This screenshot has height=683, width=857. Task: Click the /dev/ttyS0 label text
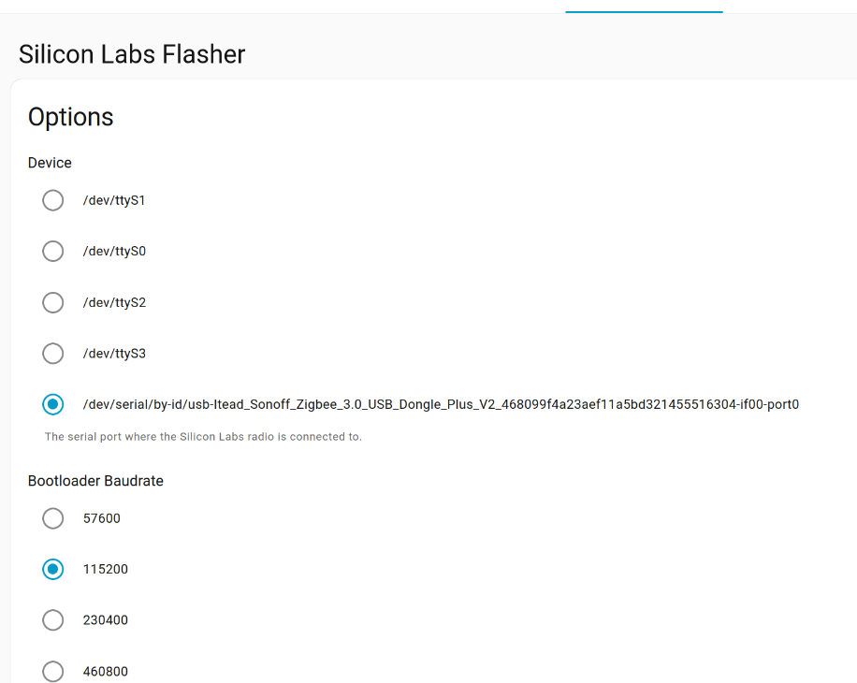pos(114,252)
